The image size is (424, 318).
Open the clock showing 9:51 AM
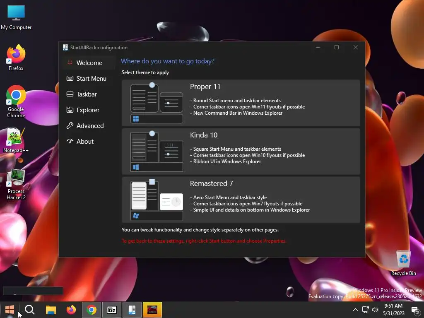point(393,310)
